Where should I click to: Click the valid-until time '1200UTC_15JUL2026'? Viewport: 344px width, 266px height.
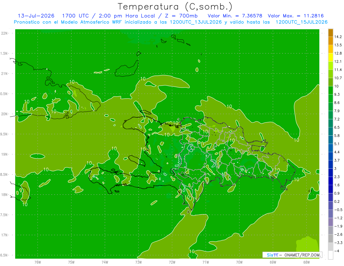(302, 22)
